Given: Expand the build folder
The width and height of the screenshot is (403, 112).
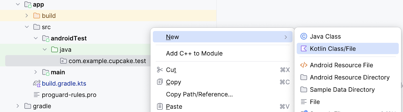Looking at the screenshot, I should tap(27, 16).
